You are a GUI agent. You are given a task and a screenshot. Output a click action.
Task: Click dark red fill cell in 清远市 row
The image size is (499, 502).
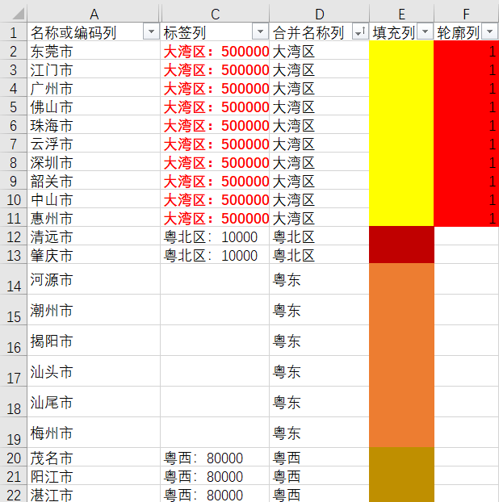pos(401,236)
